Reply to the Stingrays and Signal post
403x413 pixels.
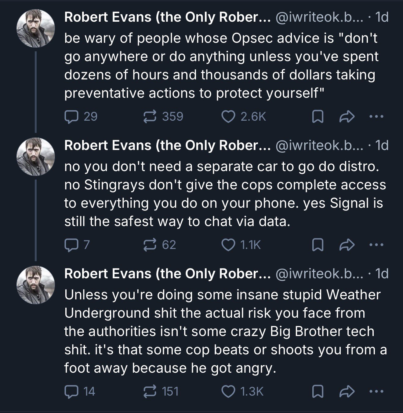[71, 245]
